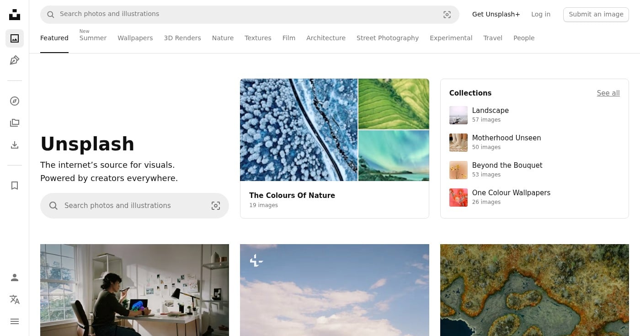
Task: Open the Street Photography tab
Action: (x=388, y=38)
